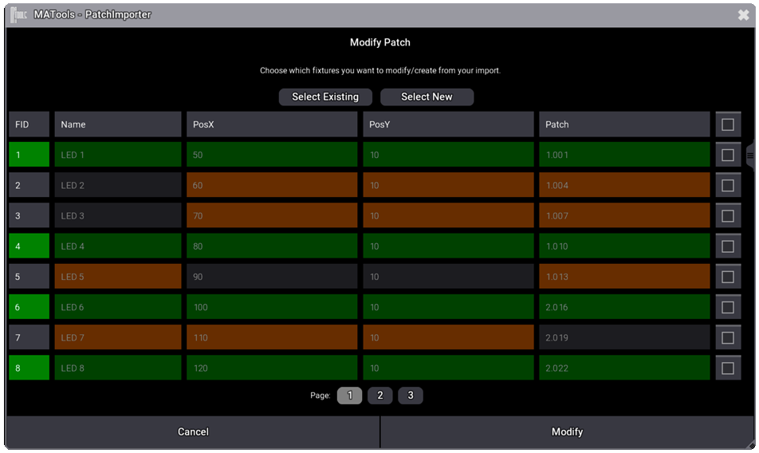Screen dimensions: 759x453
Task: Click the FID column header
Action: point(29,125)
